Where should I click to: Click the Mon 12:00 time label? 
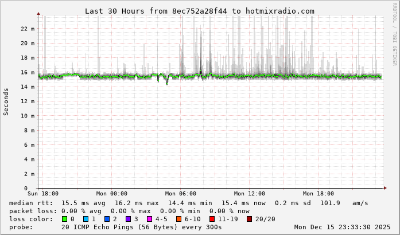pyautogui.click(x=250, y=194)
